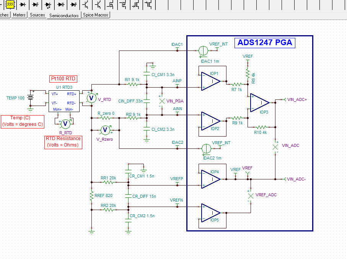Select the Pt100 RTD text label
The height and width of the screenshot is (259, 347).
point(64,79)
